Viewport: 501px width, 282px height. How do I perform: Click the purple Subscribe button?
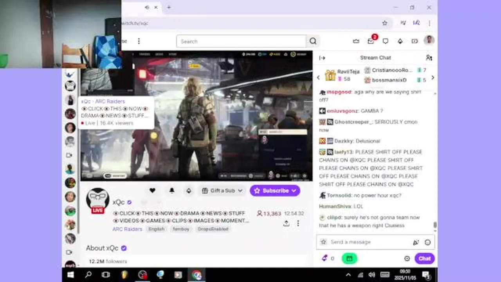click(275, 190)
